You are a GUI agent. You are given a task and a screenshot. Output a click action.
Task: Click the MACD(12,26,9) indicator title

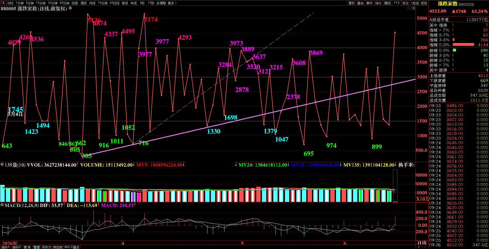pyautogui.click(x=22, y=205)
